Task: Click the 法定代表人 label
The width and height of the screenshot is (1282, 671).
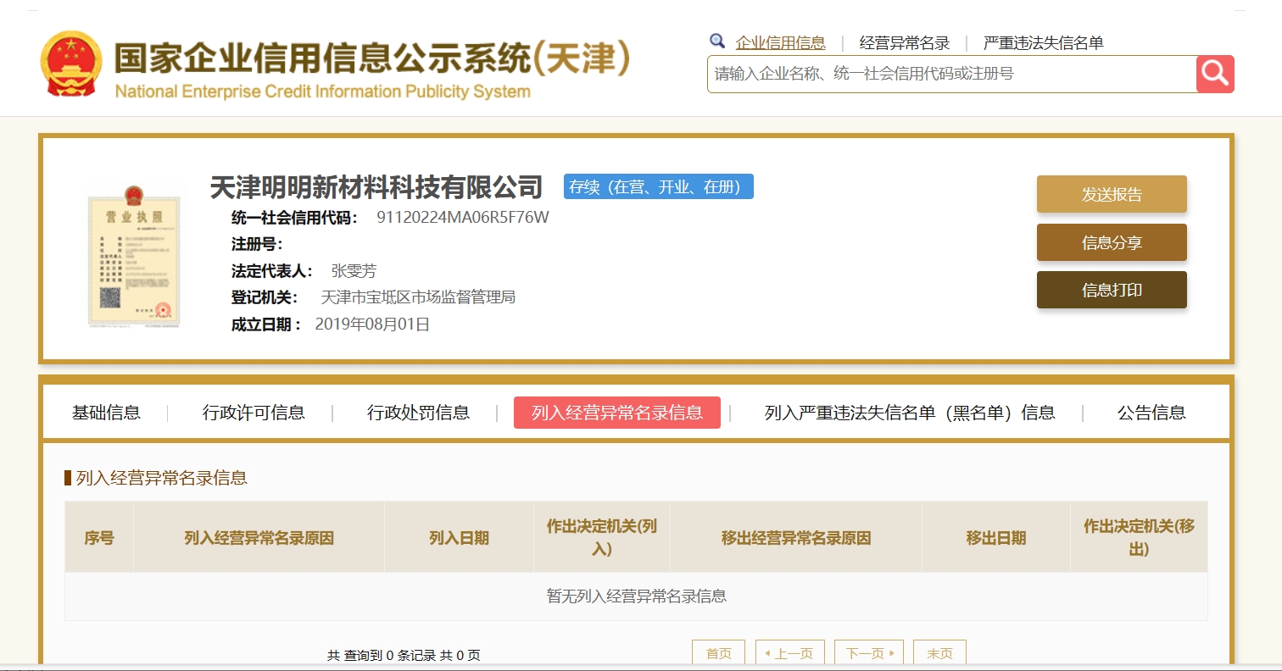Action: pyautogui.click(x=272, y=271)
